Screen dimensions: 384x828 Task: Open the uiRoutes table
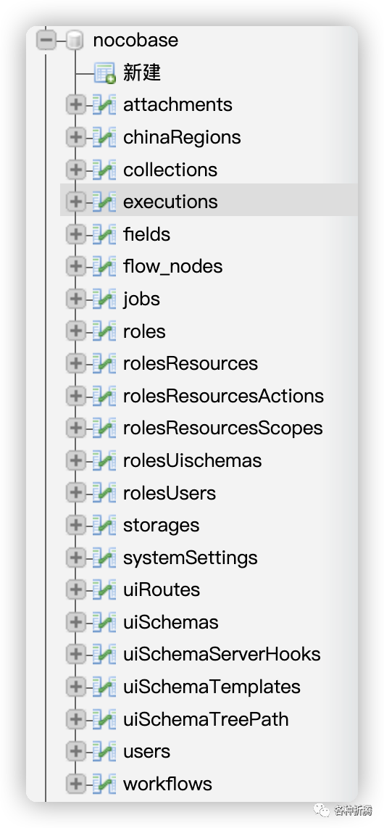(162, 590)
